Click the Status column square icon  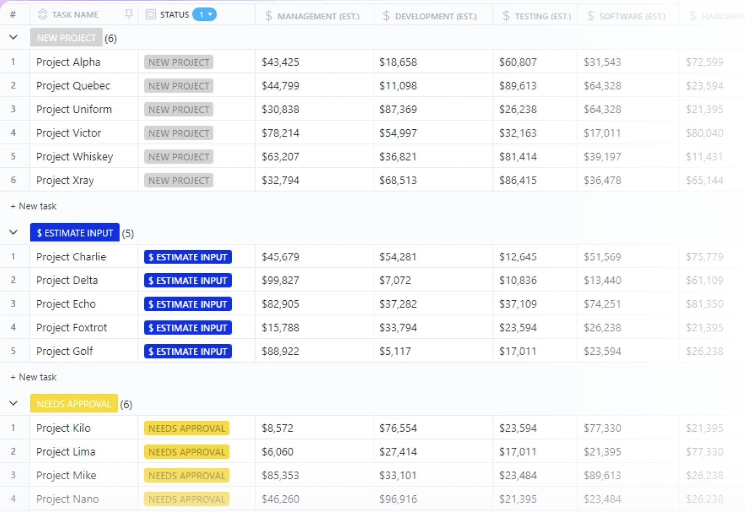tap(151, 14)
